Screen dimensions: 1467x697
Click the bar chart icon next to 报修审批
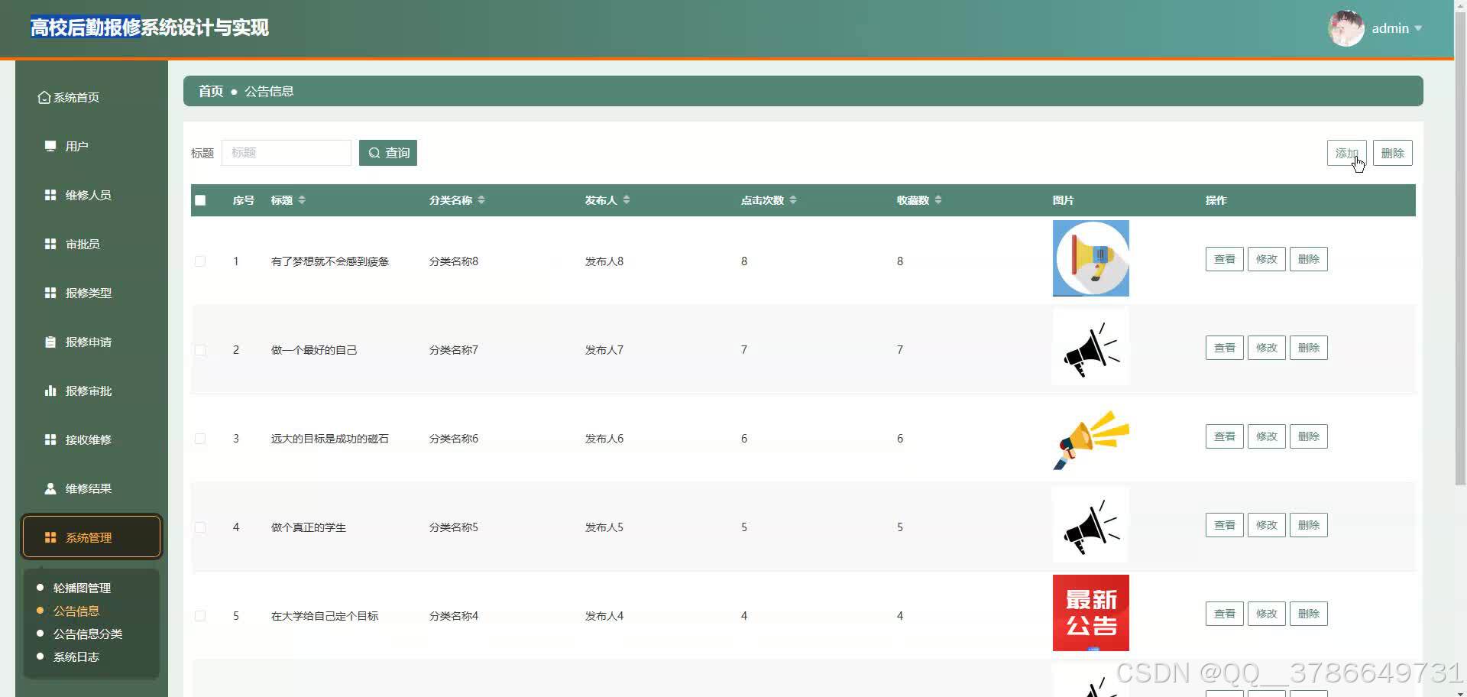pyautogui.click(x=50, y=391)
